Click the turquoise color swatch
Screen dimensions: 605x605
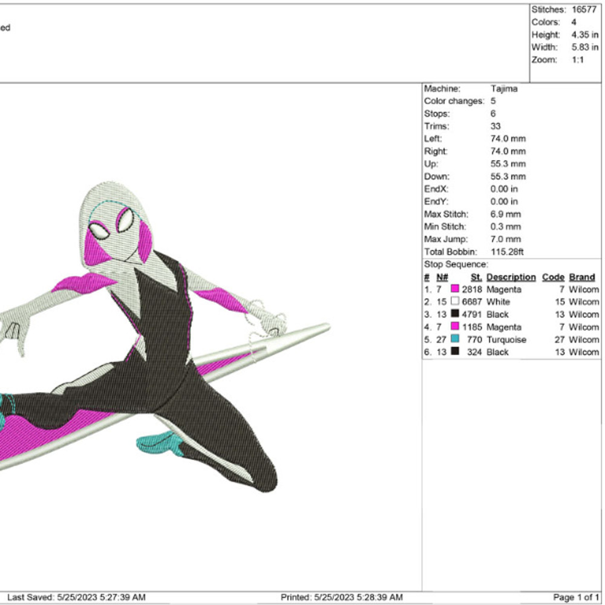pos(455,340)
